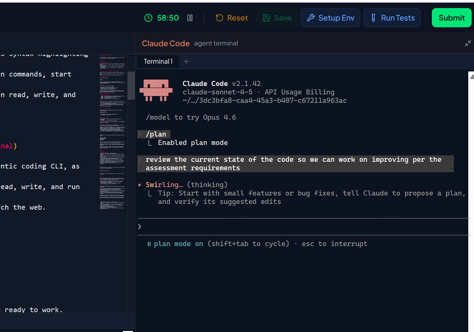Click the Save button
Viewport: 474px width, 332px height.
click(277, 18)
